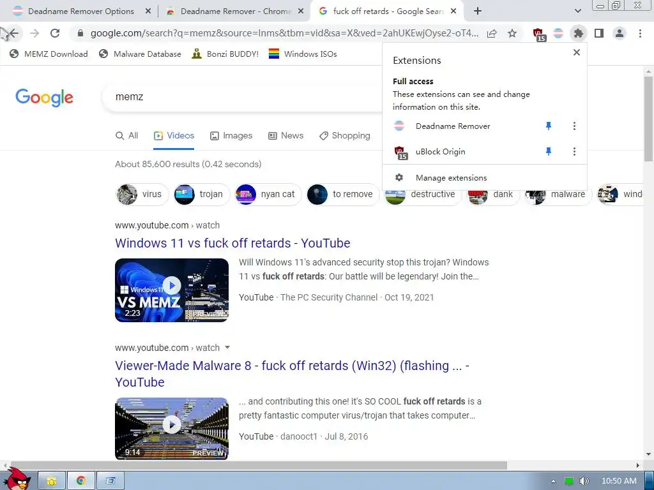Switch to Images results tab

point(231,136)
